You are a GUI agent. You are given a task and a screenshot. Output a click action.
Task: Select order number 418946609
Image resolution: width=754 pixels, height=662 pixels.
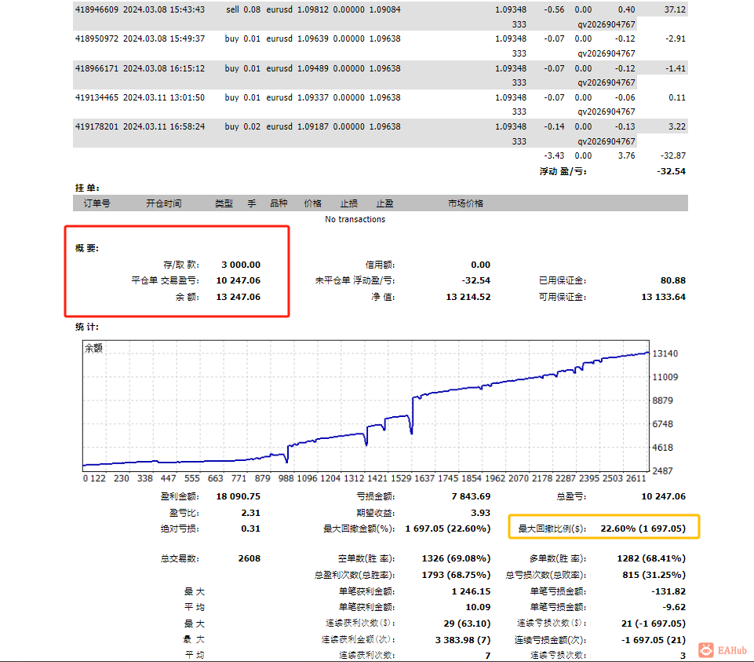[x=97, y=9]
